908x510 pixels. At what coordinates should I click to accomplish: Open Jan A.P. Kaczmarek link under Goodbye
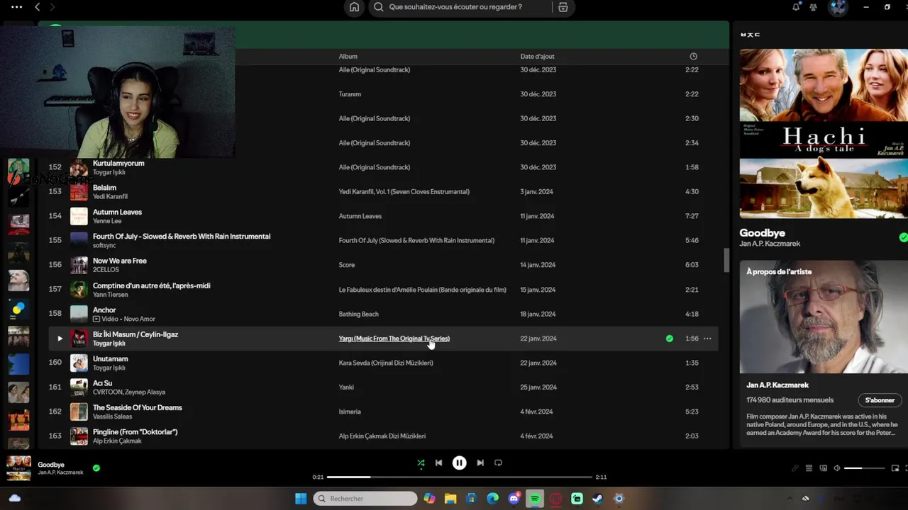click(770, 244)
